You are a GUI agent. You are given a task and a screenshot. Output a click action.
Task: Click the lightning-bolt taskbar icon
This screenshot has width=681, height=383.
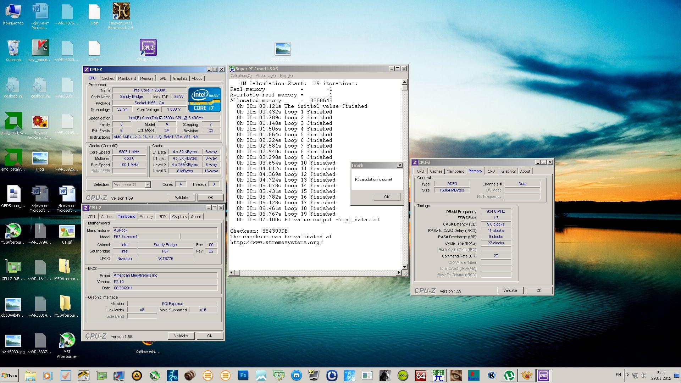pyautogui.click(x=172, y=376)
